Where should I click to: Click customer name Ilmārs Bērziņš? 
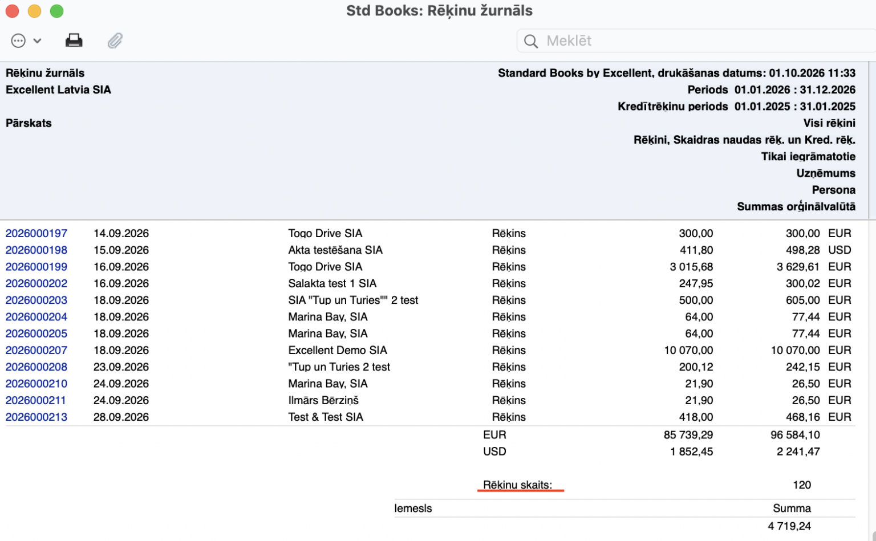(323, 400)
